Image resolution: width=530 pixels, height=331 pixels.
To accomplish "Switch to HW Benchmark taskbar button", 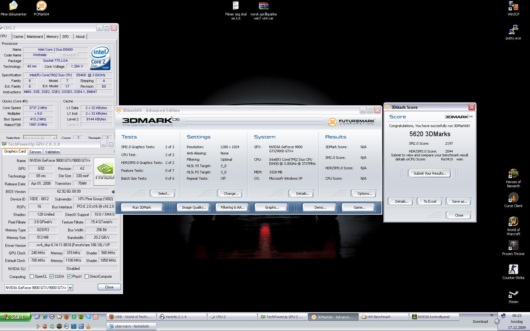I will pyautogui.click(x=383, y=317).
